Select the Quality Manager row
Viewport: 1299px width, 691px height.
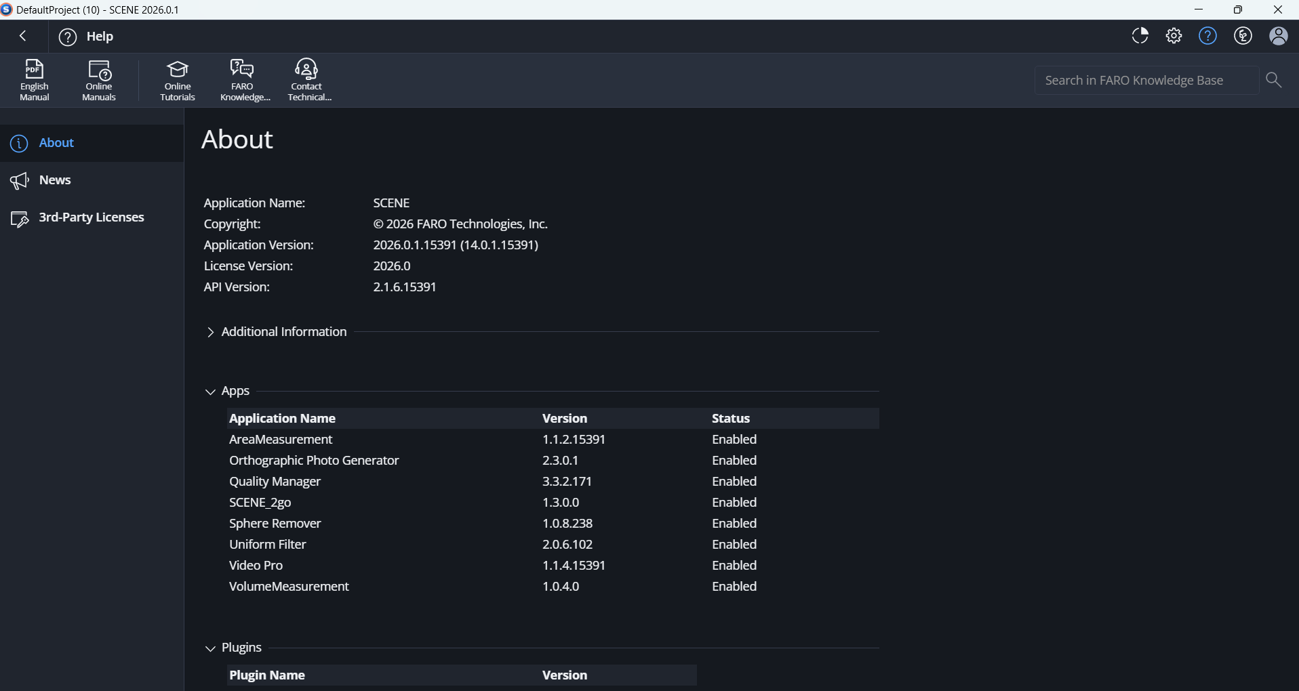click(553, 482)
